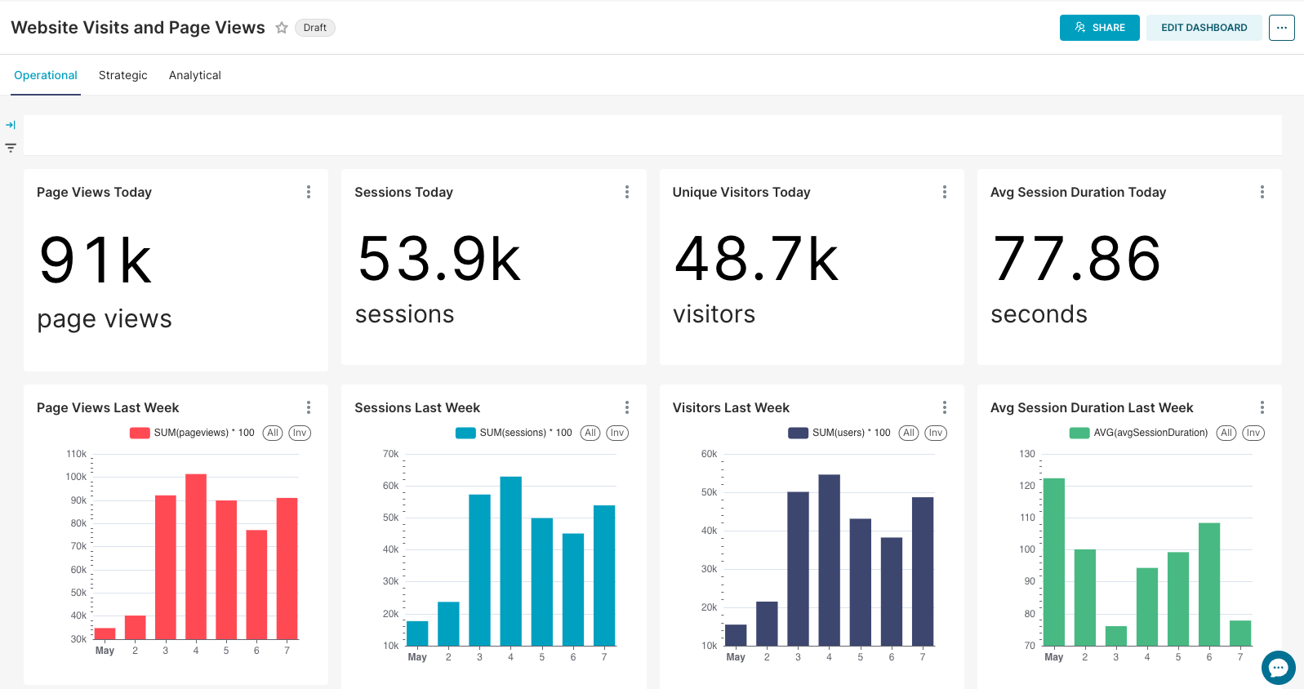
Task: Open Page Views Today chart options menu
Action: pyautogui.click(x=309, y=192)
